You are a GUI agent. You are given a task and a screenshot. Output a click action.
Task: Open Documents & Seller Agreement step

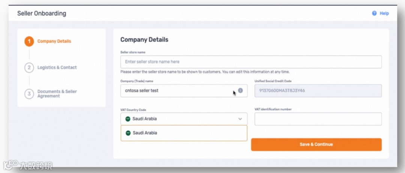click(57, 94)
